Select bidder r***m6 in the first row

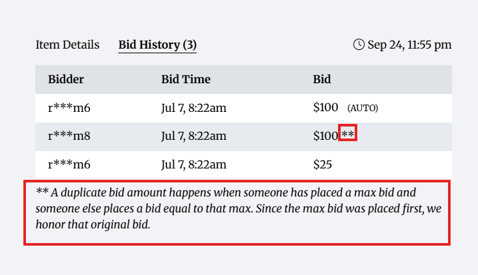(69, 108)
